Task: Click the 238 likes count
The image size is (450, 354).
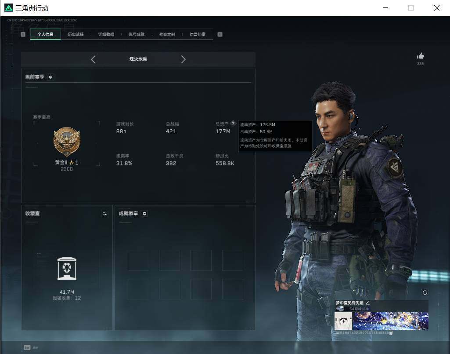Action: [420, 64]
